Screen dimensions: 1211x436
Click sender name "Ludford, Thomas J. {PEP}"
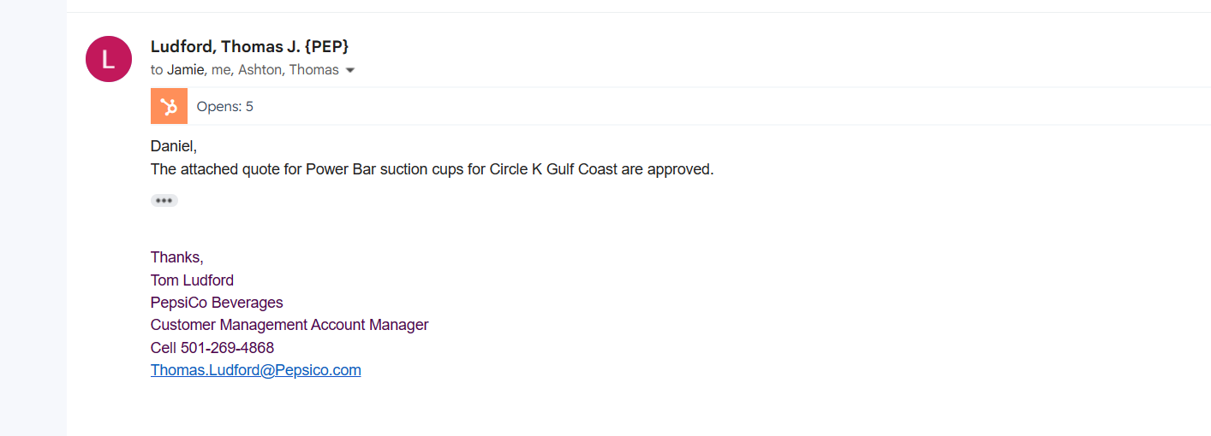[249, 46]
